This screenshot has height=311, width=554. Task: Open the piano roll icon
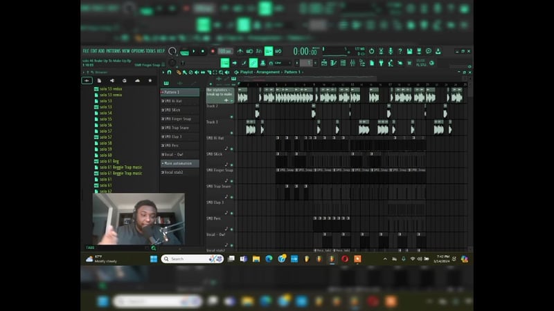(x=333, y=63)
